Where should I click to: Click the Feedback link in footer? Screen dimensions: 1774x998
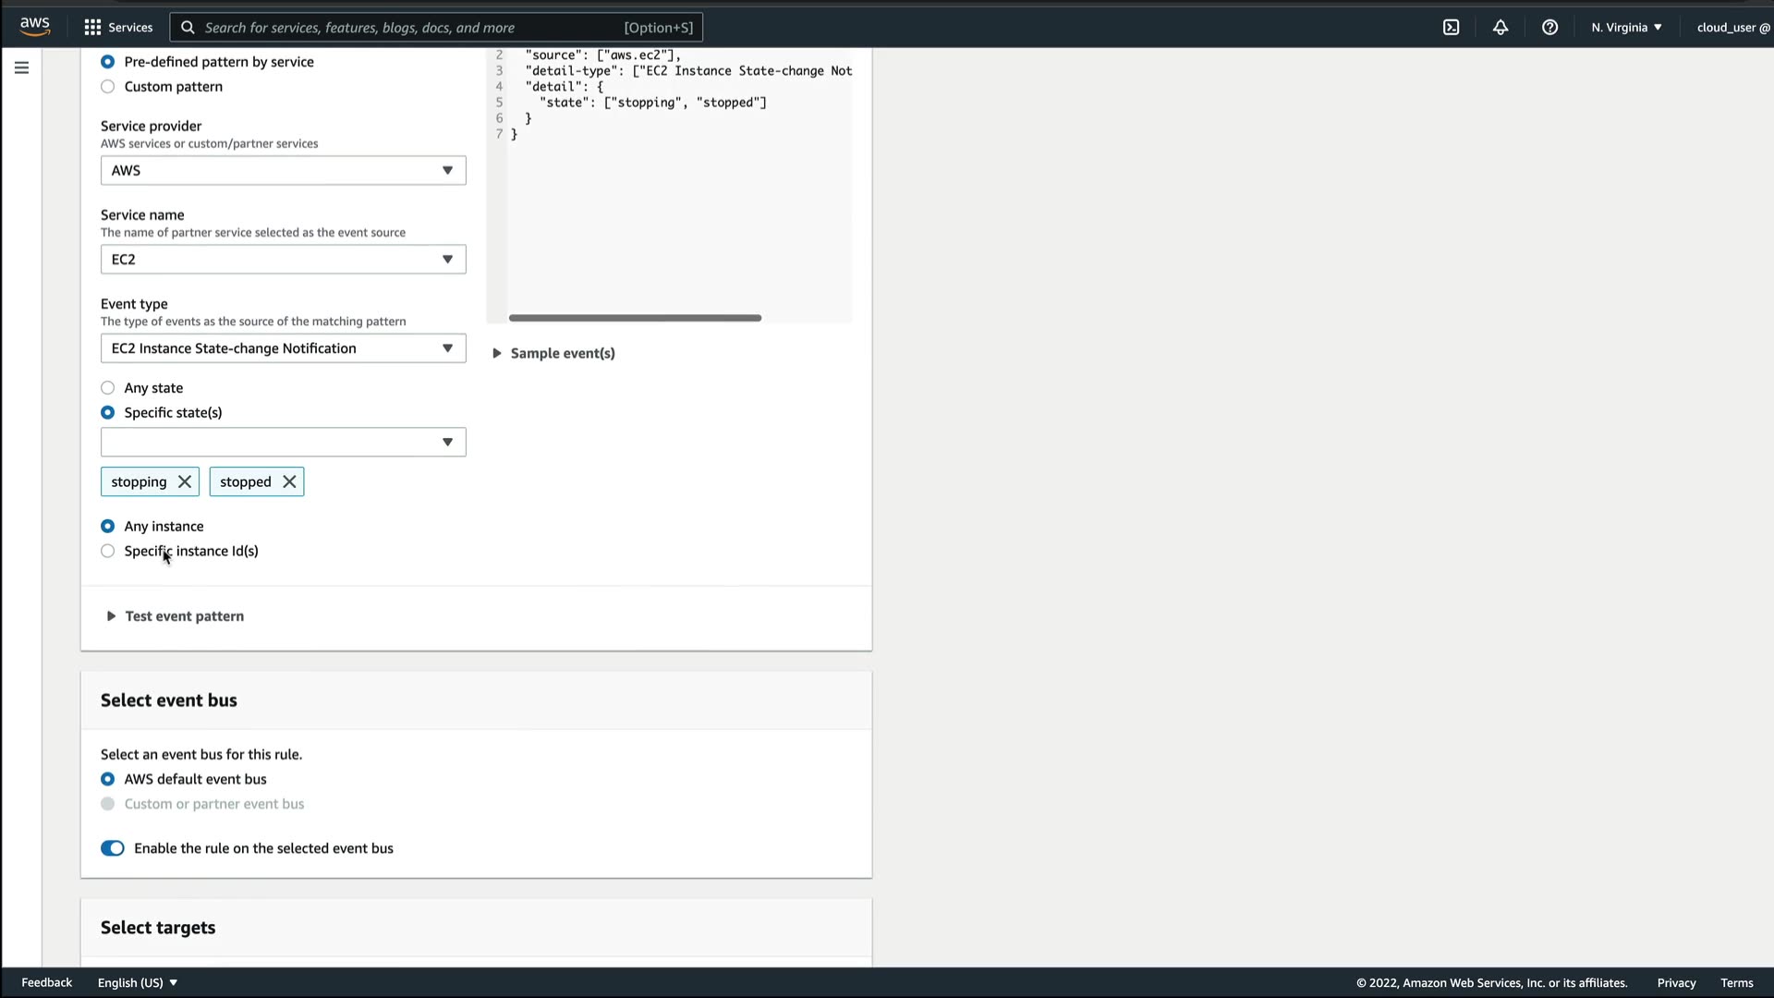click(x=46, y=982)
